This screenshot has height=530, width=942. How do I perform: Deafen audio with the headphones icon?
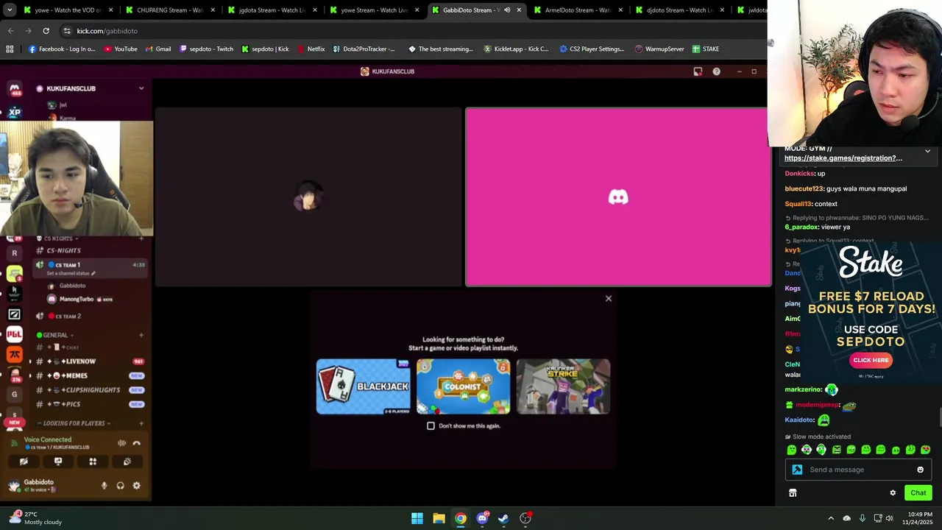point(120,486)
